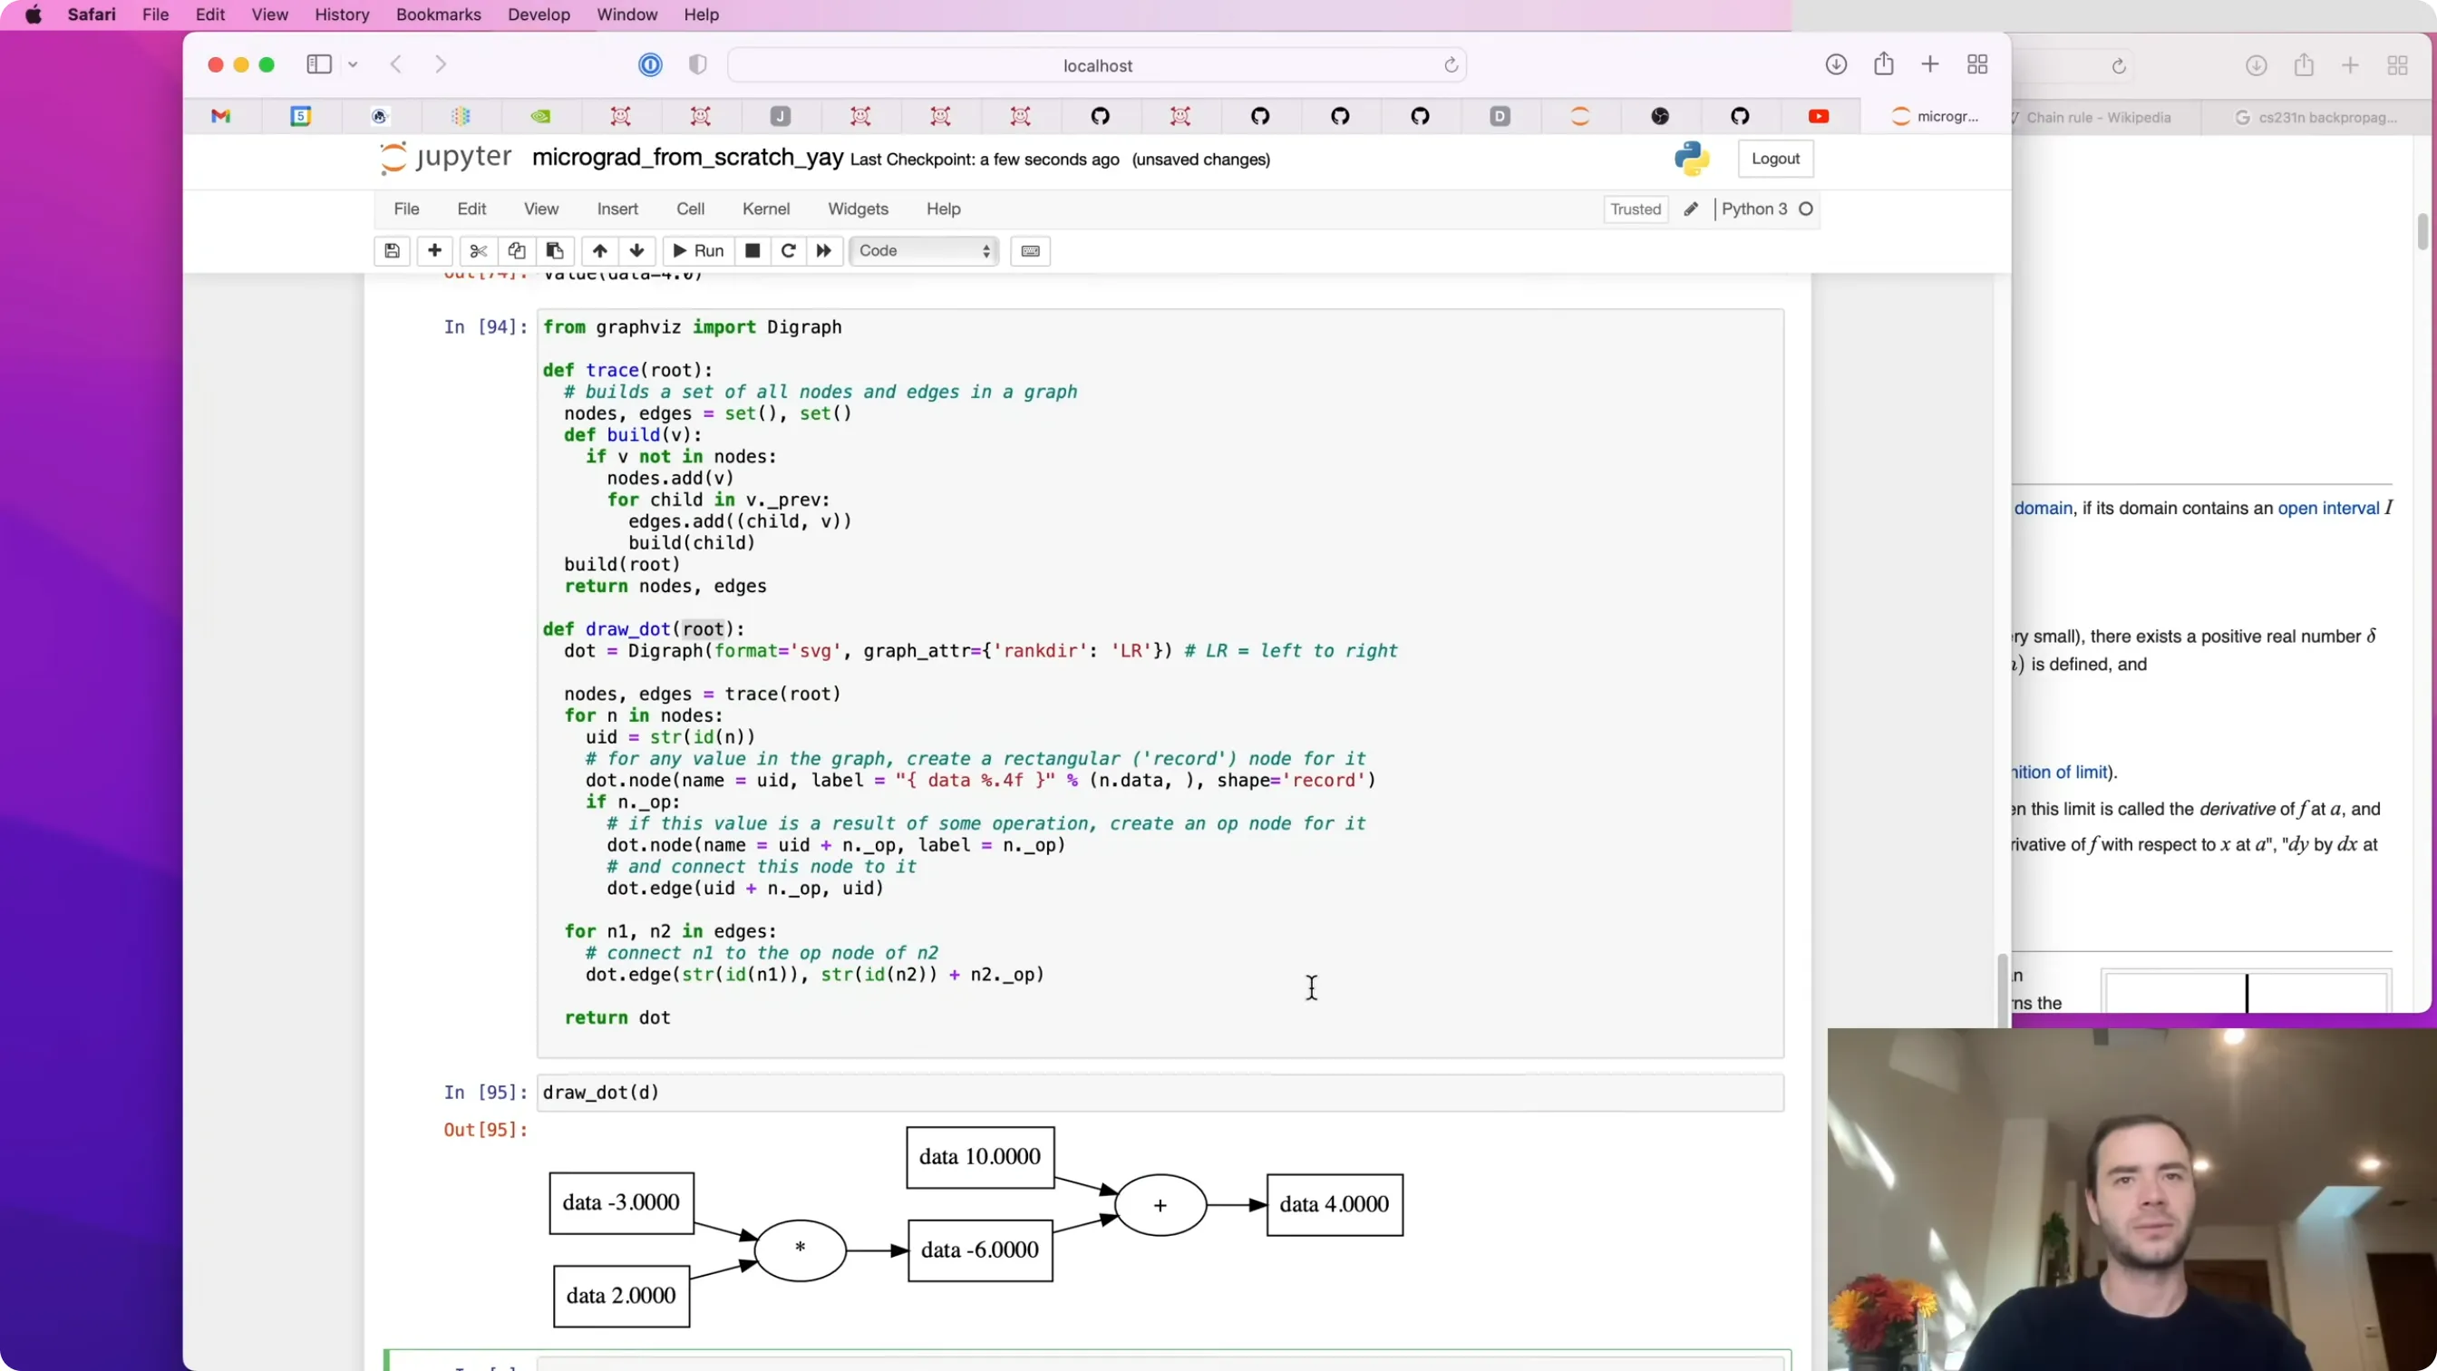This screenshot has height=1371, width=2437.
Task: Click the notebook title micrograd_from_scratch_yay
Action: coord(687,157)
